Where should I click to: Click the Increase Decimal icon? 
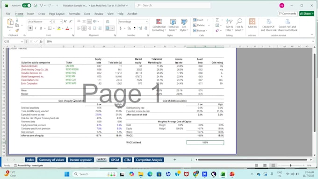click(x=140, y=28)
